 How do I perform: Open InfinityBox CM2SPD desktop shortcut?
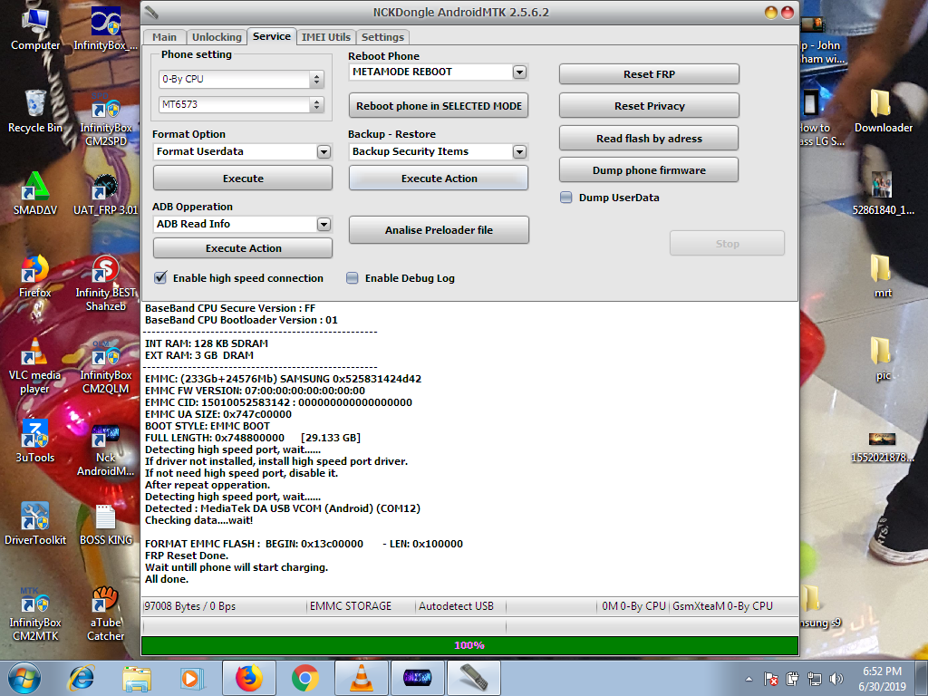[x=105, y=119]
